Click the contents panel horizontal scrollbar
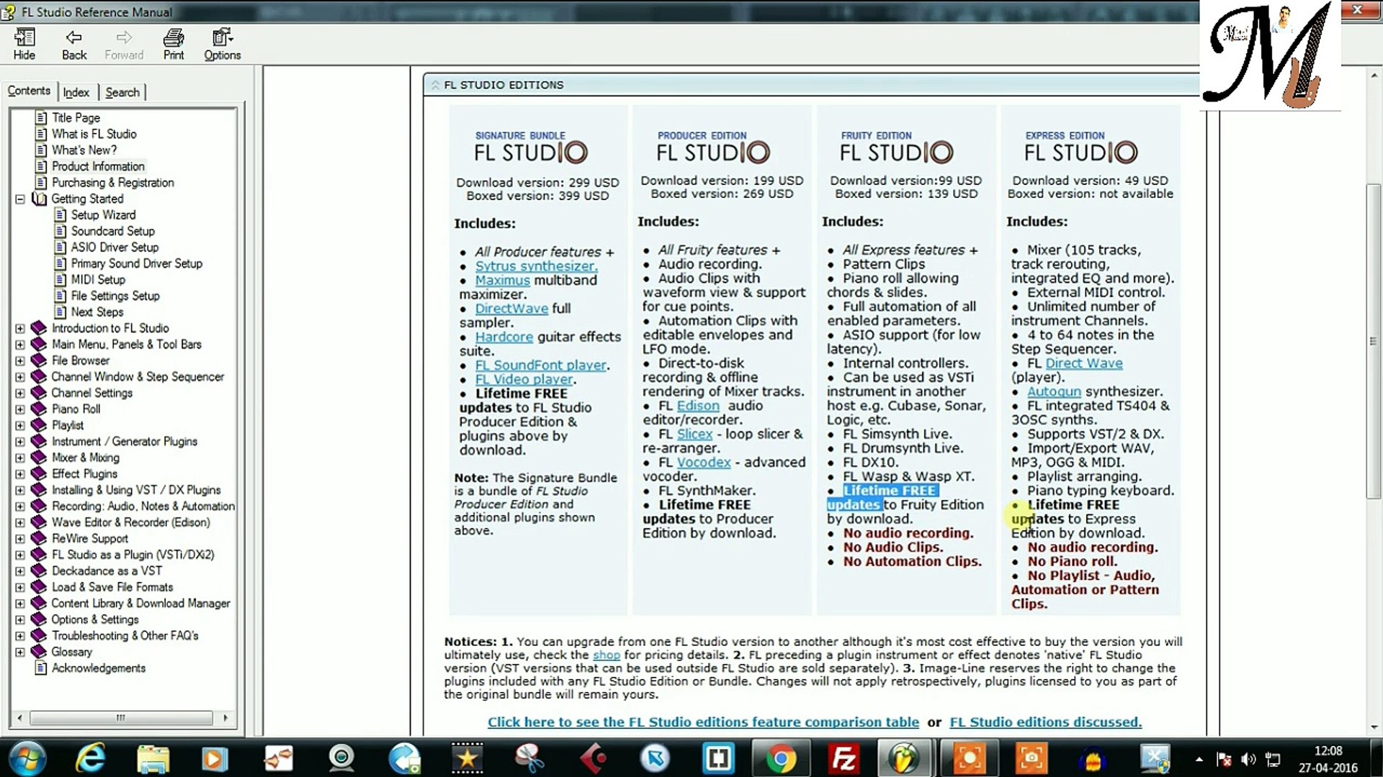Screen dimensions: 1383x777 [x=121, y=717]
